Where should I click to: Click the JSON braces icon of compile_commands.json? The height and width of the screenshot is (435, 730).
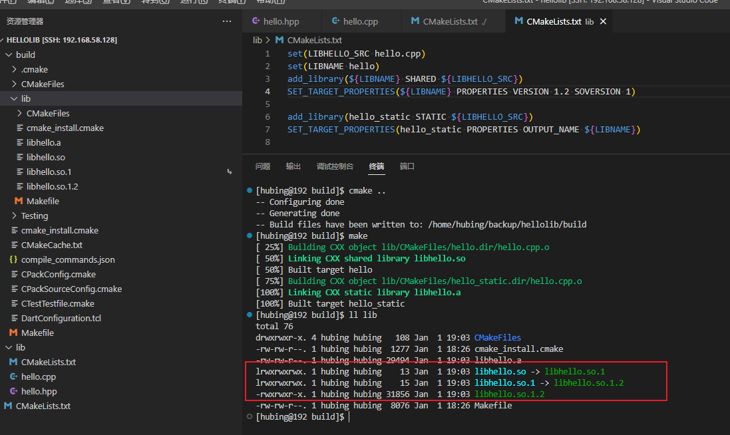point(13,259)
